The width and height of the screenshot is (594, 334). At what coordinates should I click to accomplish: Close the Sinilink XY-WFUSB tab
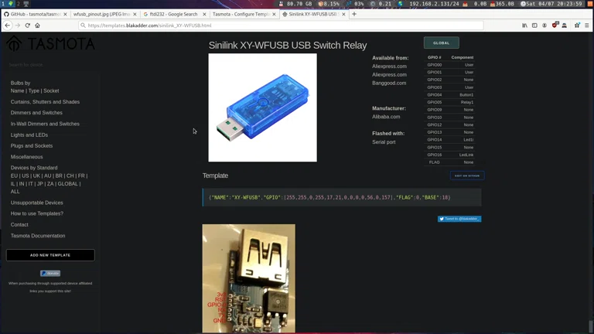click(343, 14)
